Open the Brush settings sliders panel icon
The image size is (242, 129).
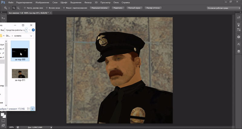(x=238, y=30)
